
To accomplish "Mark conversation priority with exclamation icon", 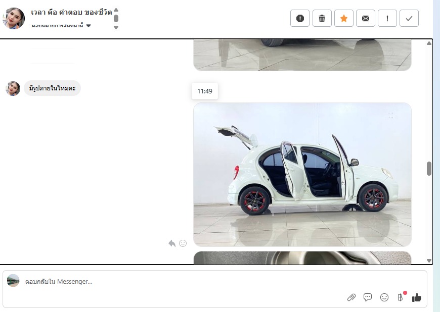I will [387, 18].
